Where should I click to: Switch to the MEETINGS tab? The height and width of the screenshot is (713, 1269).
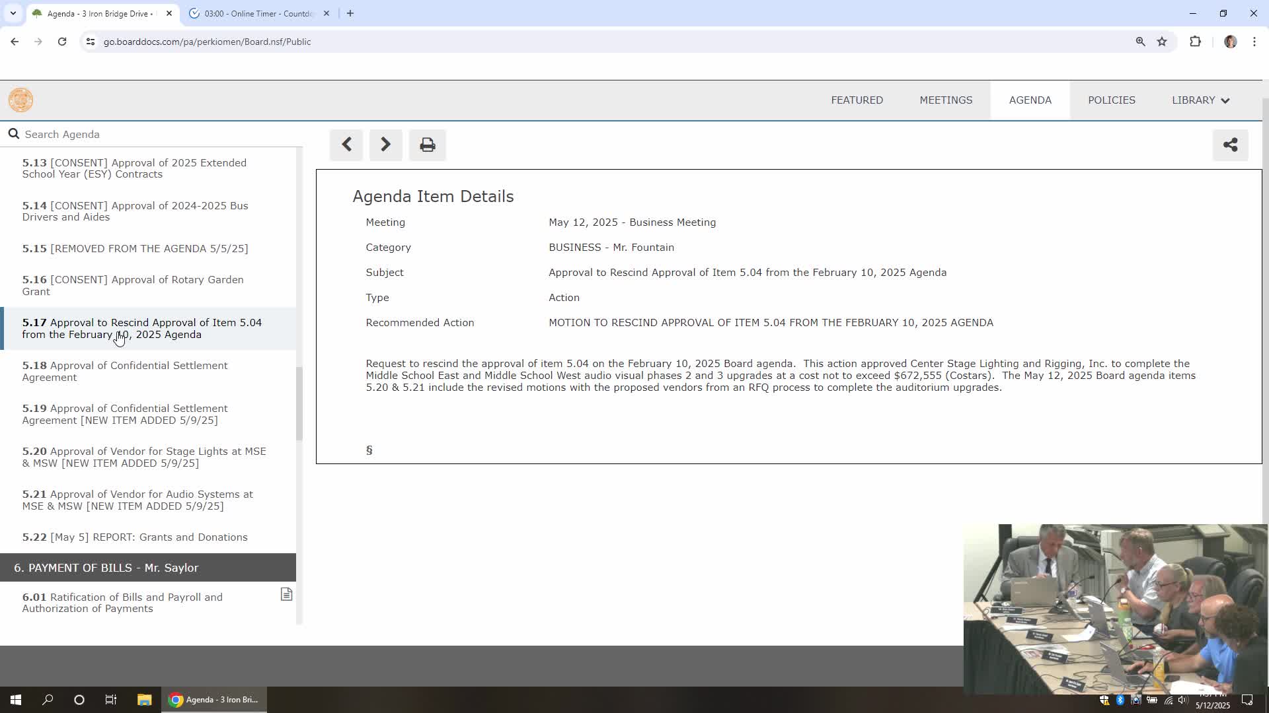coord(946,100)
